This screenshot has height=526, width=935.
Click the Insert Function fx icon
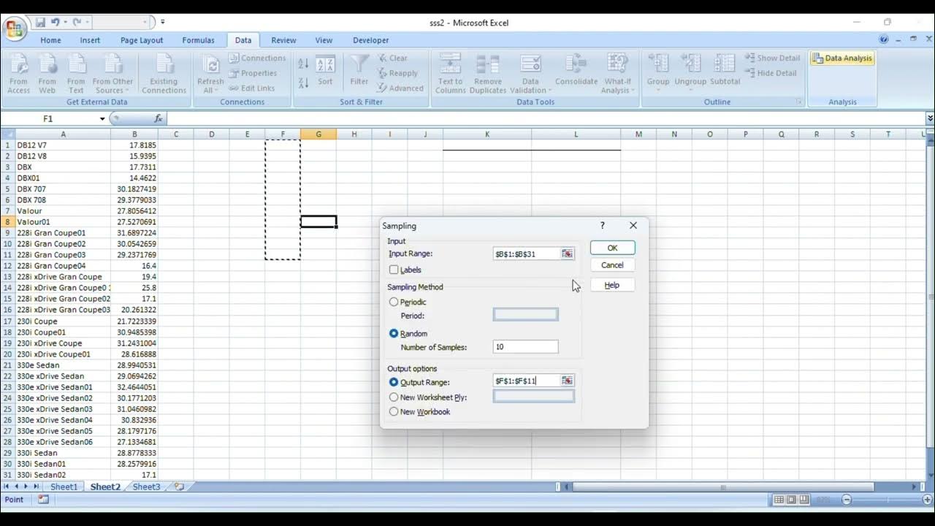tap(159, 118)
